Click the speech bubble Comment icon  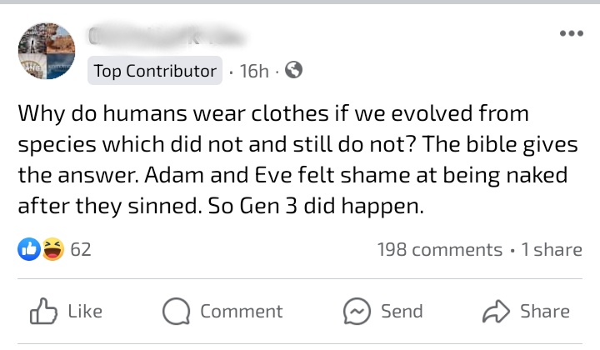tap(175, 312)
